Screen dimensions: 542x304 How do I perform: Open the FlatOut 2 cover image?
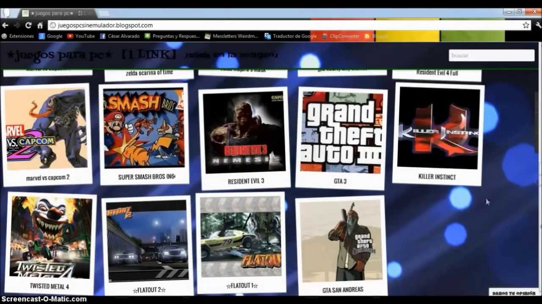pyautogui.click(x=147, y=241)
